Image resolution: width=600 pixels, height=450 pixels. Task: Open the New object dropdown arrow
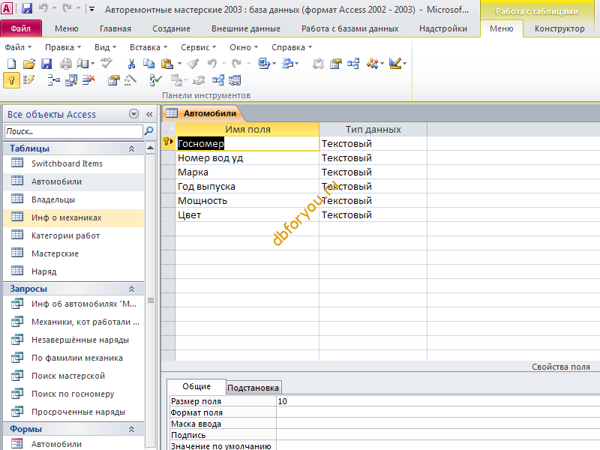click(x=382, y=64)
